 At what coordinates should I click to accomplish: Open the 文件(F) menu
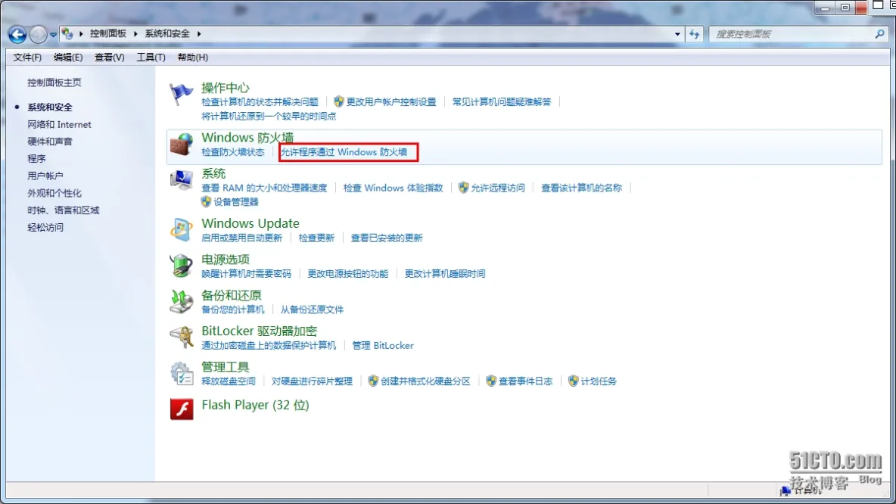27,58
